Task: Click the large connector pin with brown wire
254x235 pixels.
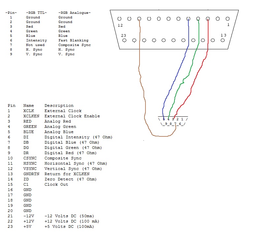Action: [x=139, y=19]
